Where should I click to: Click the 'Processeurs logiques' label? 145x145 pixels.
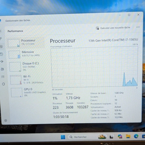(101, 104)
